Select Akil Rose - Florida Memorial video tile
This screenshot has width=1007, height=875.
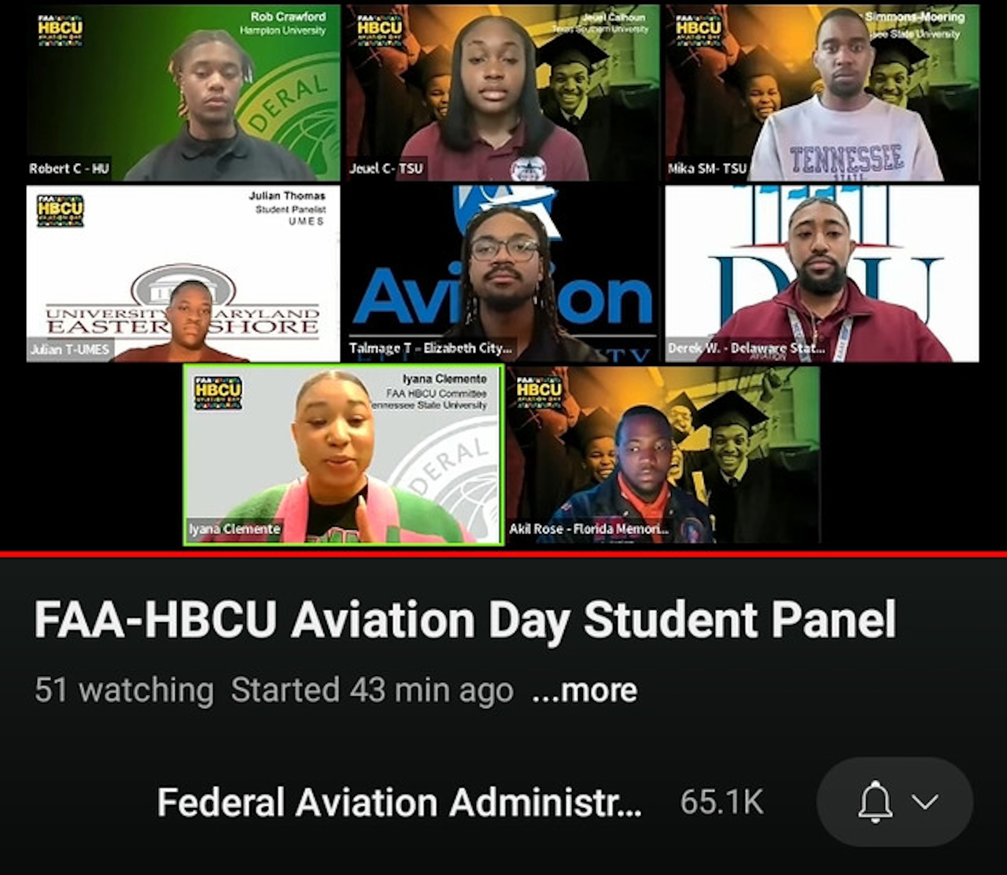664,455
